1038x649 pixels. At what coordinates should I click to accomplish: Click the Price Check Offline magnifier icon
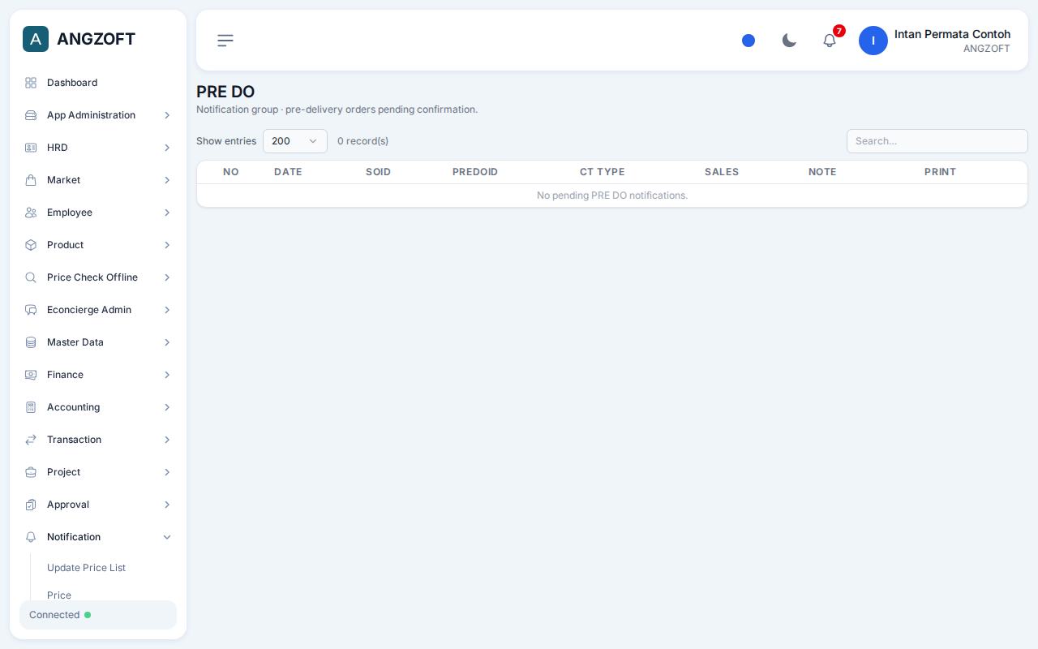point(31,277)
